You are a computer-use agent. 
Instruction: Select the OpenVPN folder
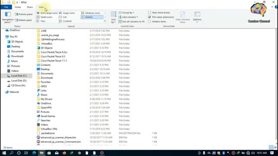(x=44, y=107)
